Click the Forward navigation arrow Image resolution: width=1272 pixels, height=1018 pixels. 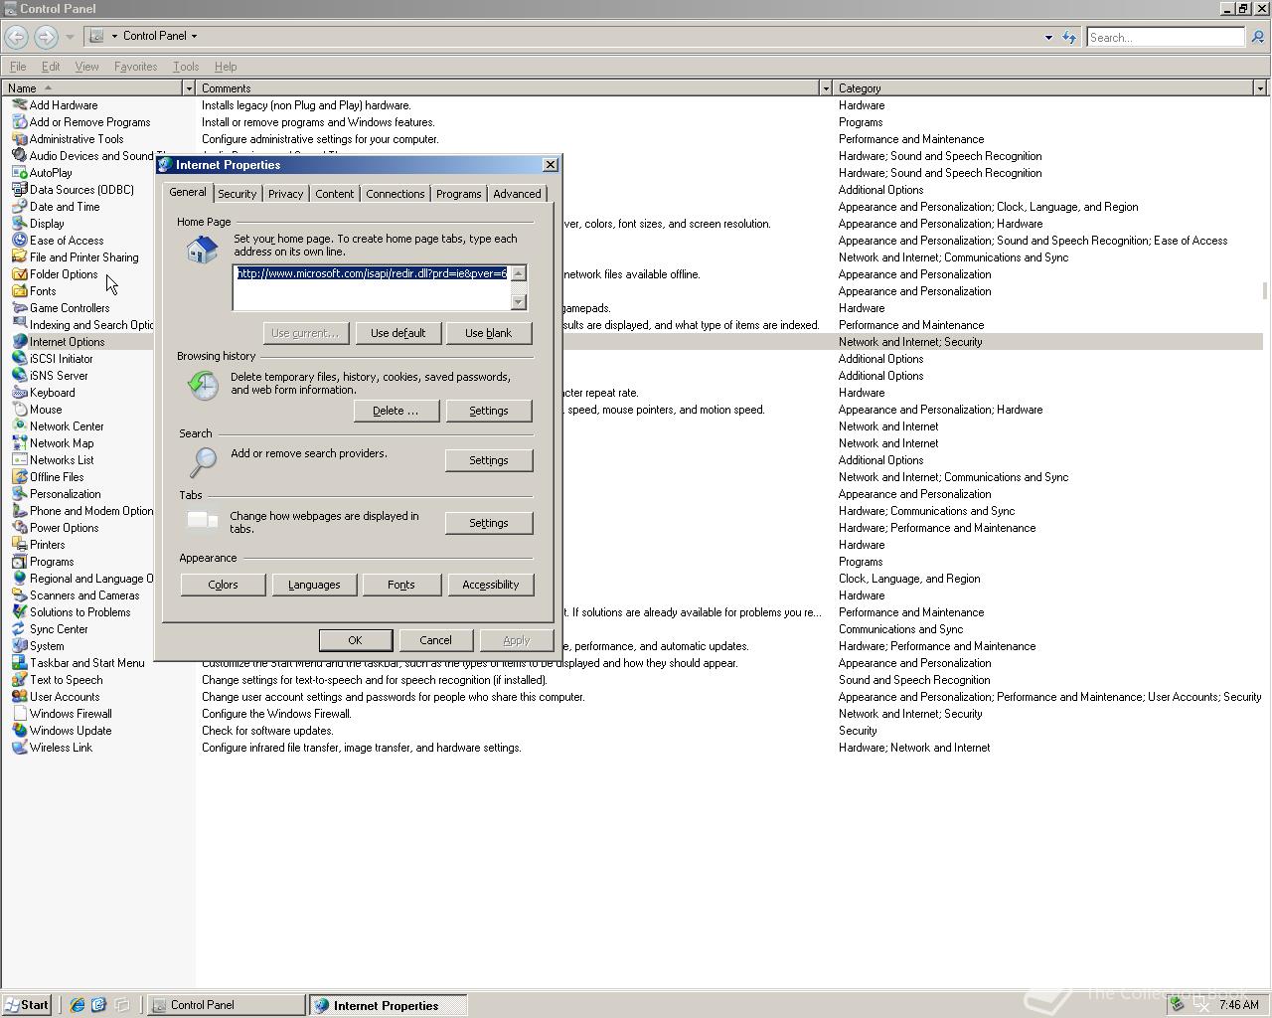point(46,37)
